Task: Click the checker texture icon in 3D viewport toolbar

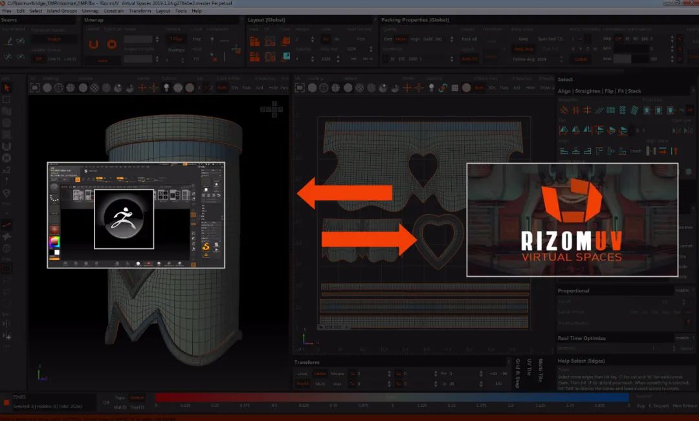Action: click(94, 88)
